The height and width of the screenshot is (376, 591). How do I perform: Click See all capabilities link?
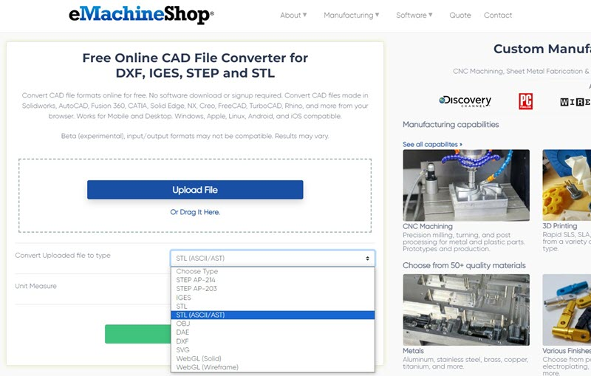click(x=433, y=144)
